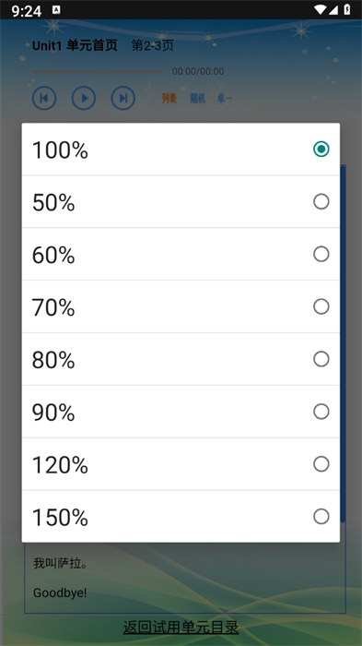Switch to 单一 single repeat mode

[x=225, y=99]
